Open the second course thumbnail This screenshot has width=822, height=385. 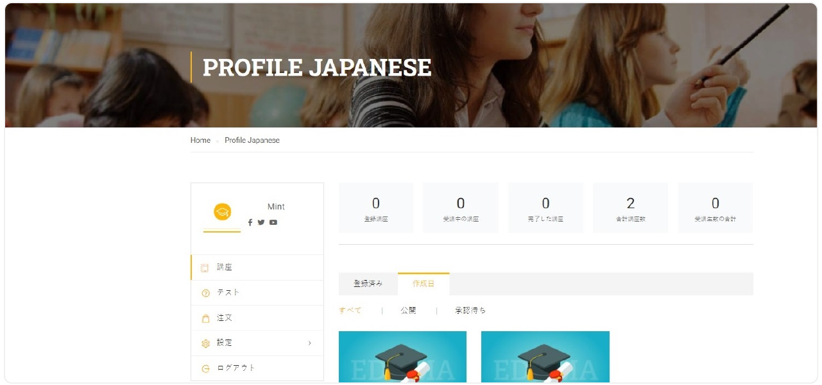pos(545,357)
